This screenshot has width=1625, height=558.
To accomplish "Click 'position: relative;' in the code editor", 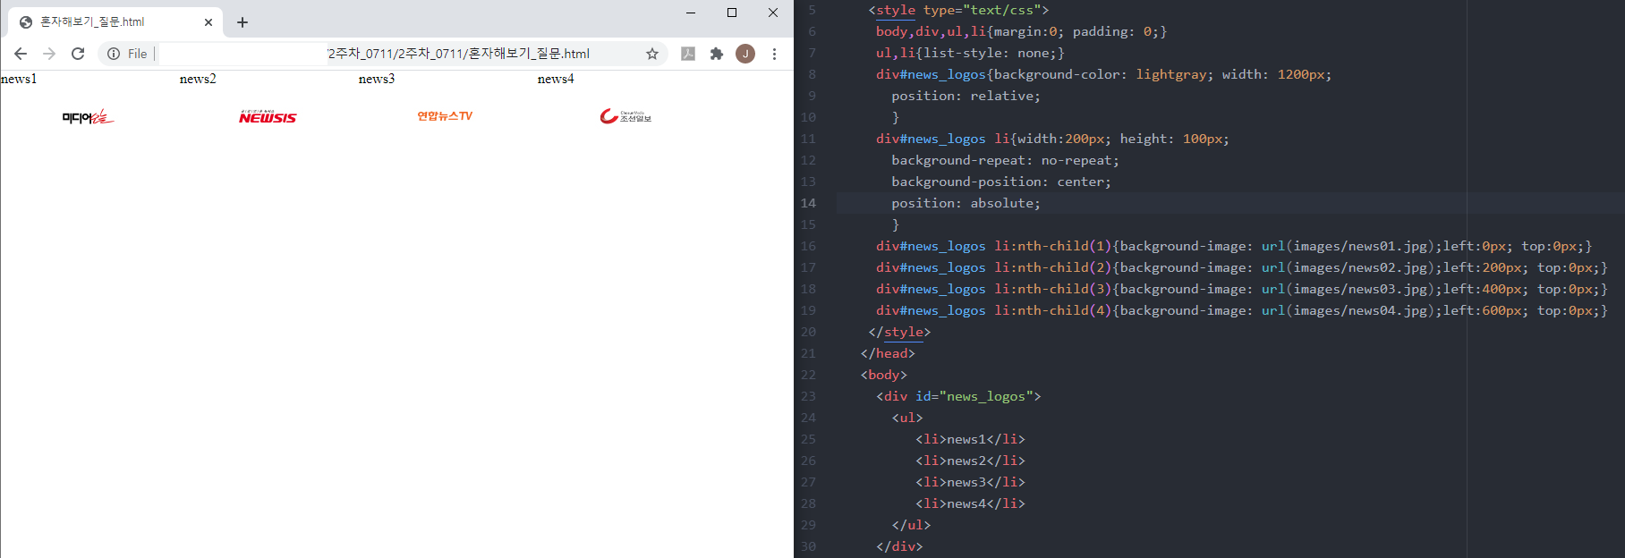I will tap(966, 96).
